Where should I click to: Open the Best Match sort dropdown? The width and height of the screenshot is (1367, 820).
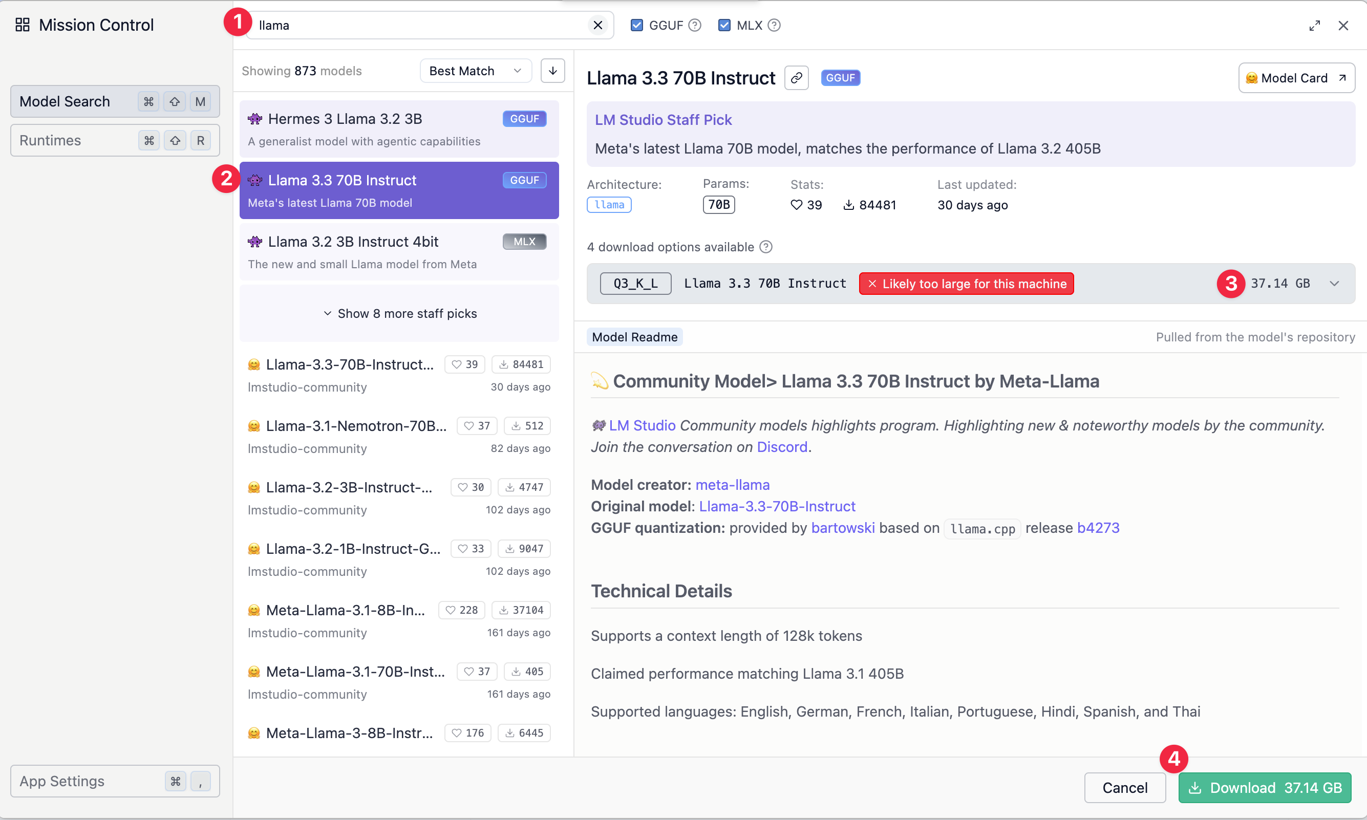475,71
